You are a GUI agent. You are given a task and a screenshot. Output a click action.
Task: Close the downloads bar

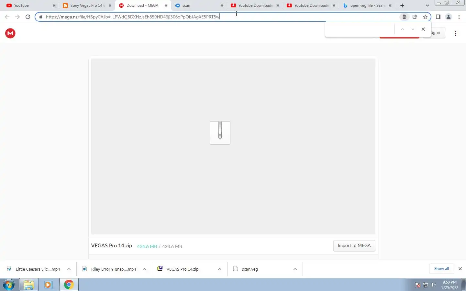(x=460, y=269)
